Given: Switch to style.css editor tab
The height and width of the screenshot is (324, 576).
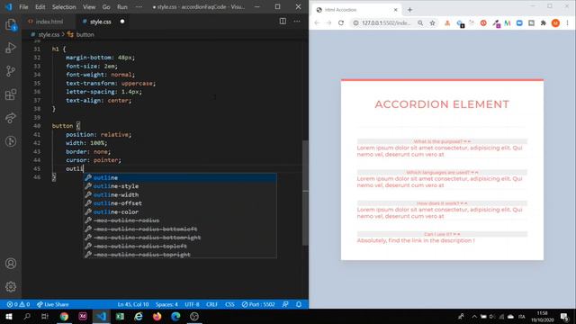Looking at the screenshot, I should coord(101,22).
